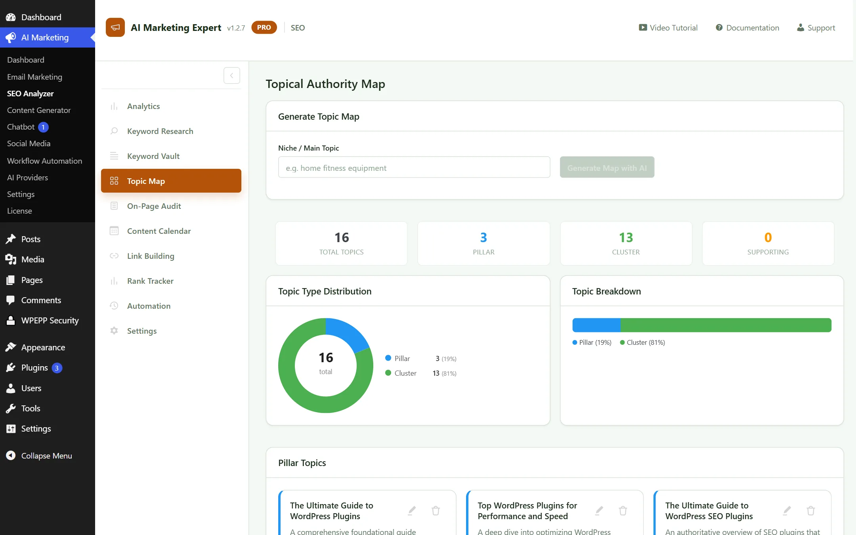Open Social Media submenu item
This screenshot has width=856, height=535.
coord(29,143)
